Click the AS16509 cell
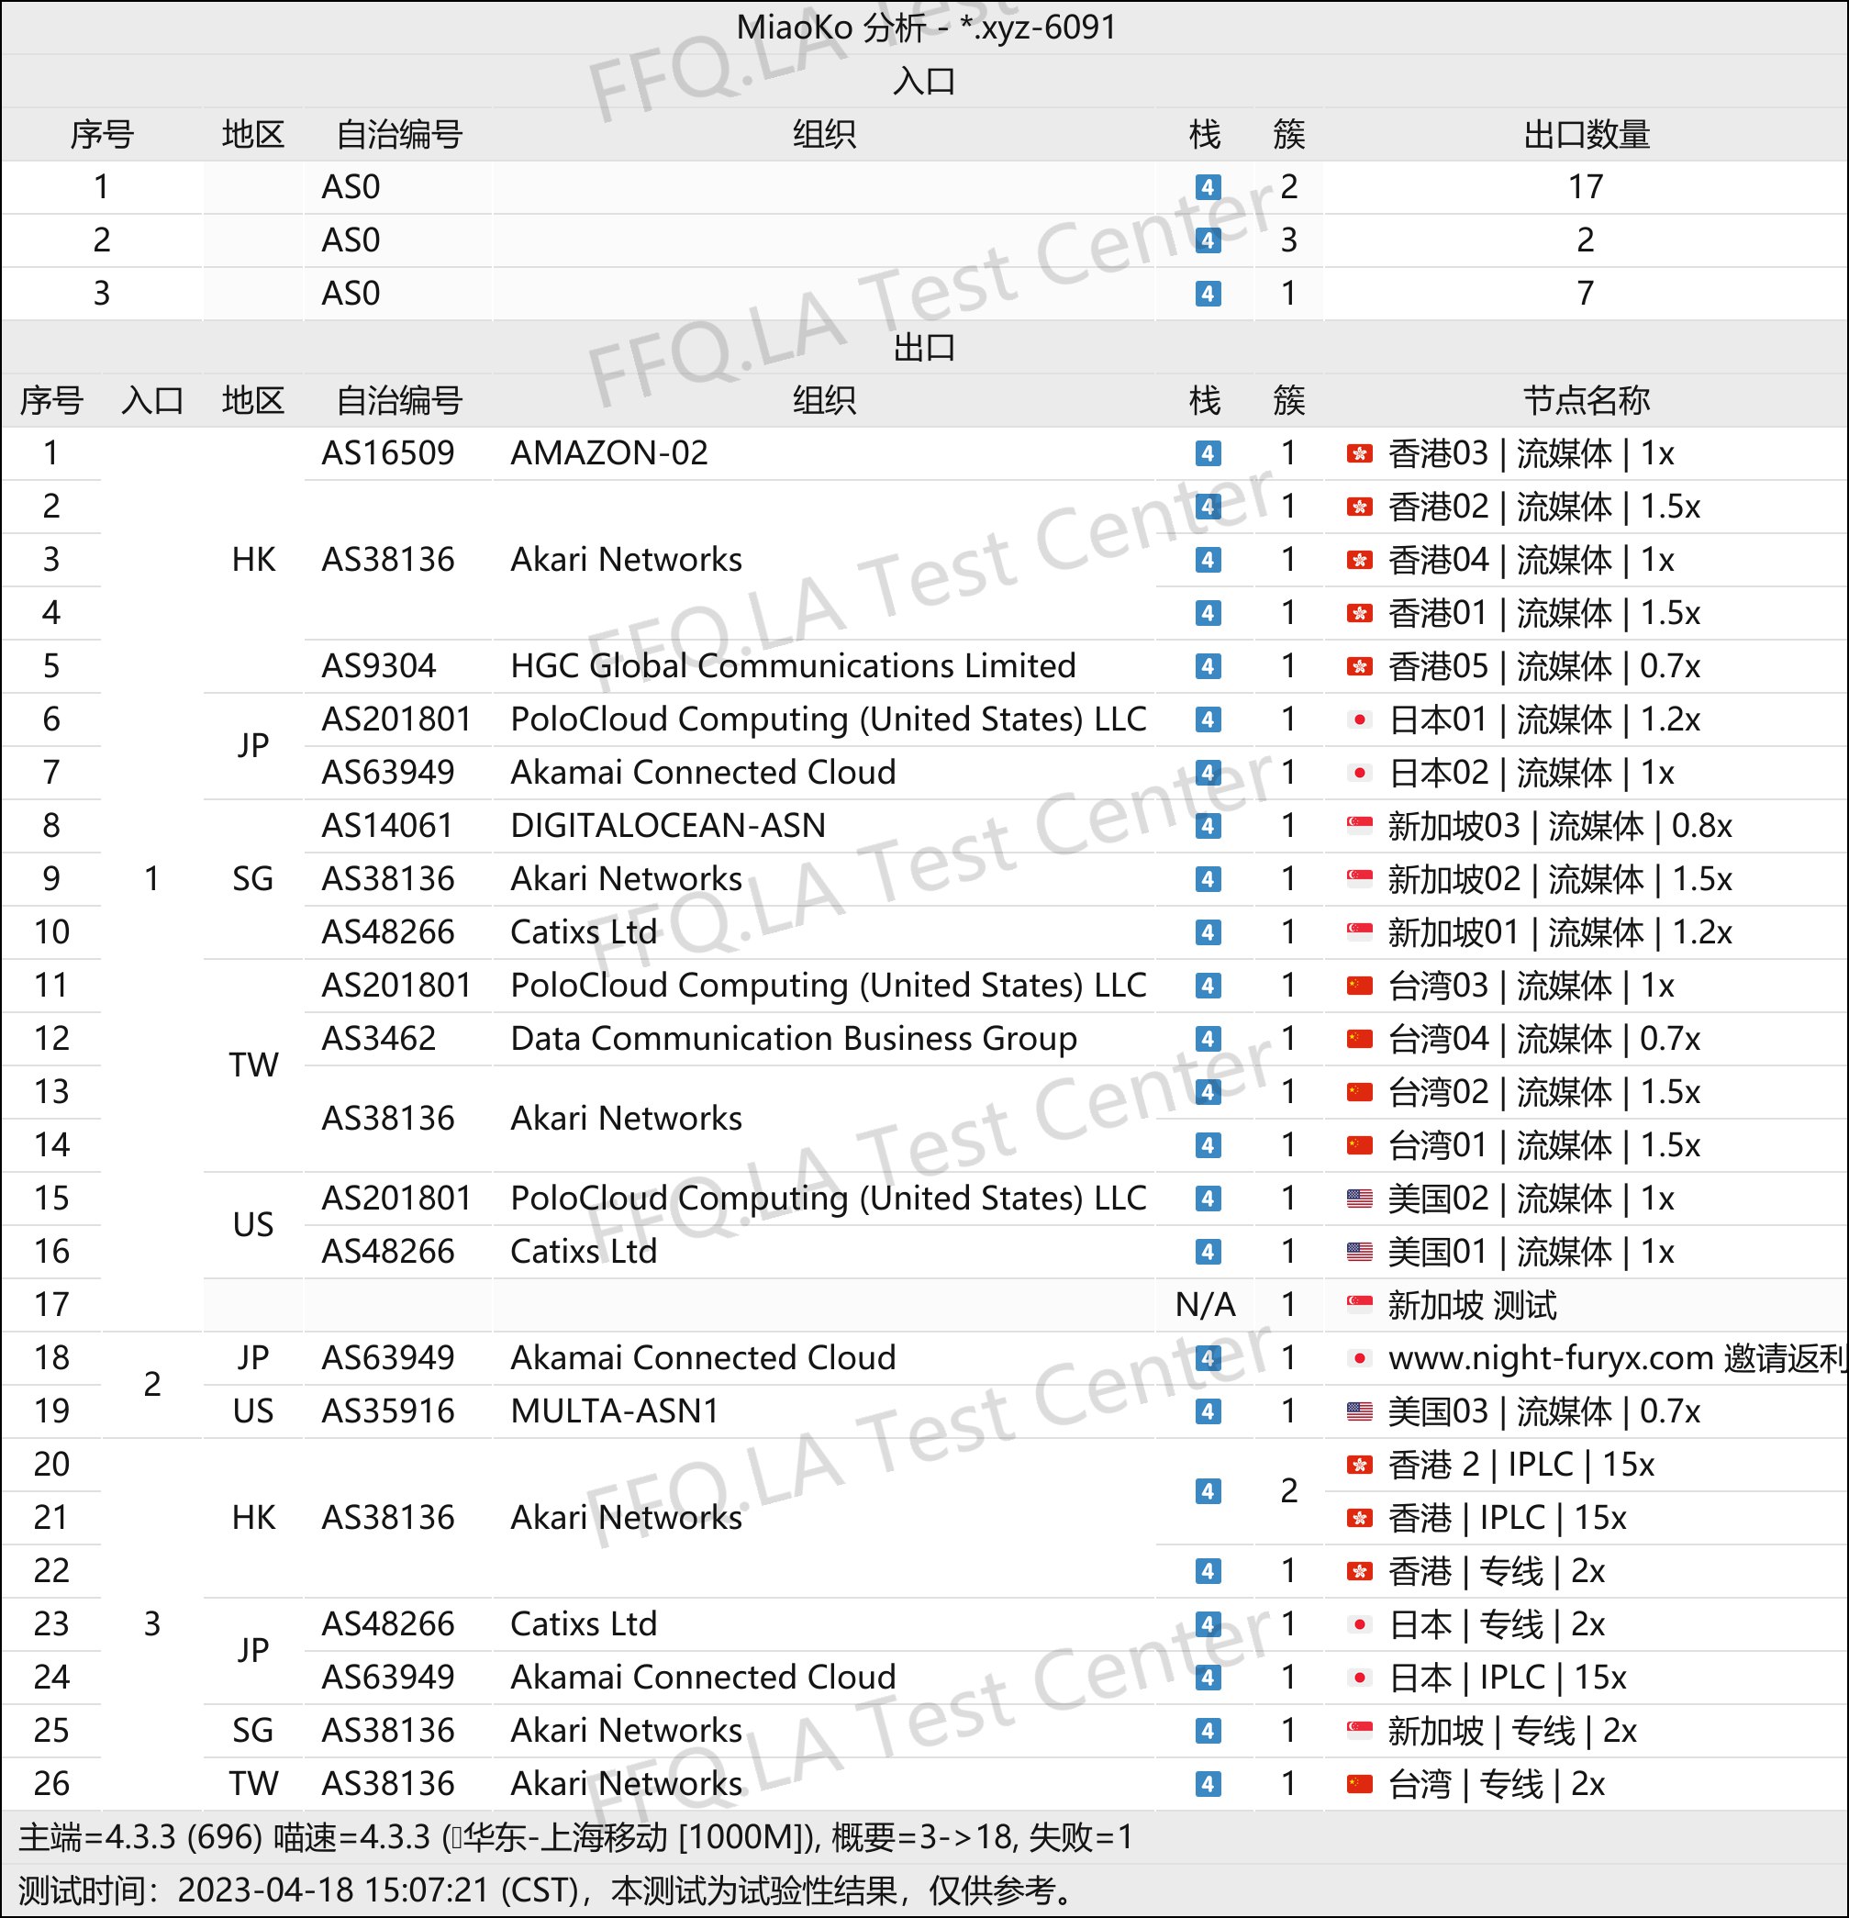The image size is (1849, 1918). pos(388,453)
